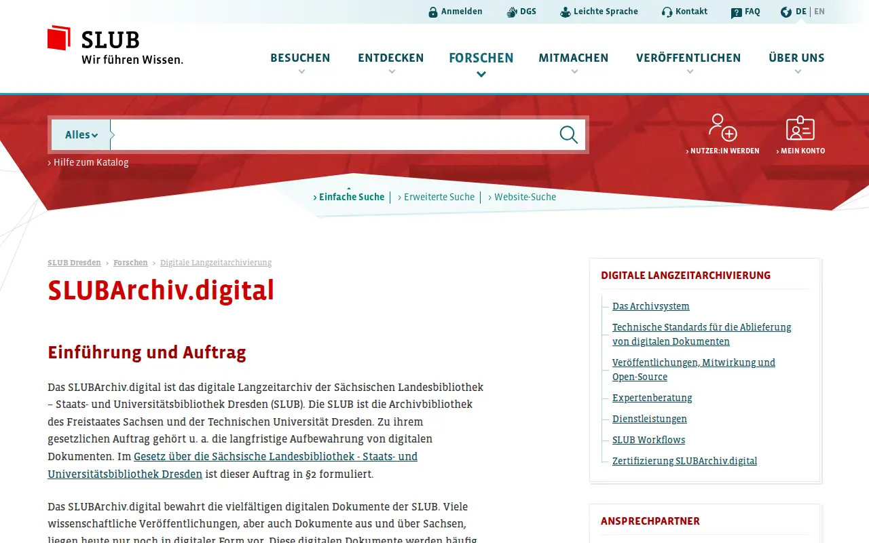Open SLUB Workflows sidebar link

tap(648, 440)
